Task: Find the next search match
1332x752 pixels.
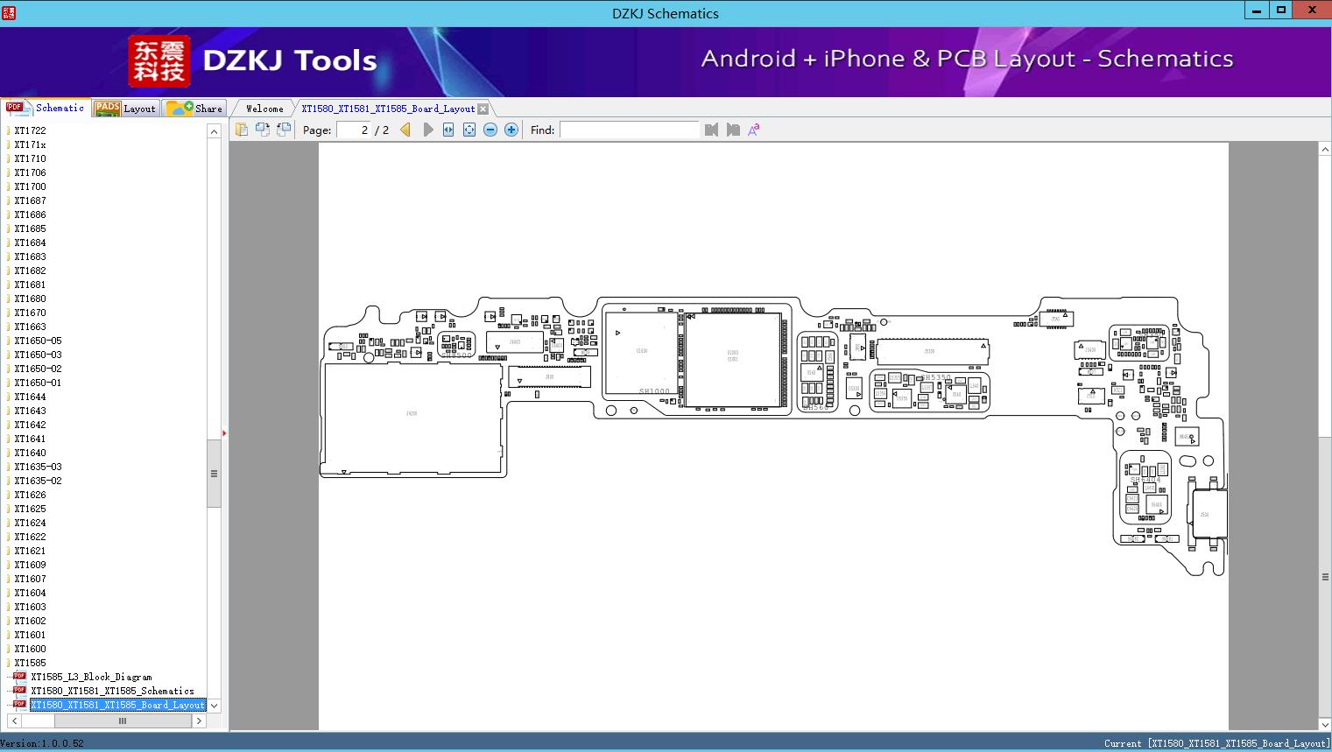Action: 733,130
